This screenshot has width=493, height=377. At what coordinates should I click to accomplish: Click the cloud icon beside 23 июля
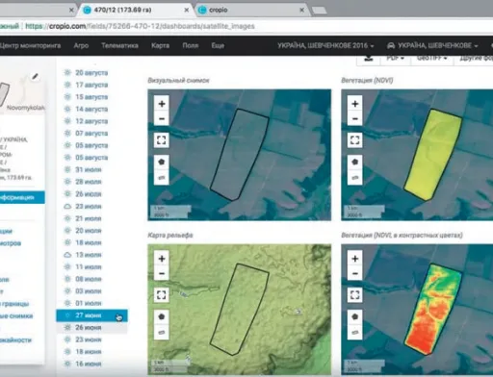(67, 206)
